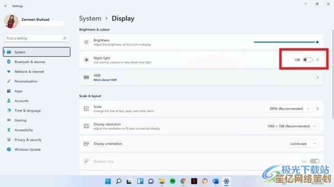The width and height of the screenshot is (334, 187).
Task: Select Apps in the settings sidebar
Action: point(19,91)
